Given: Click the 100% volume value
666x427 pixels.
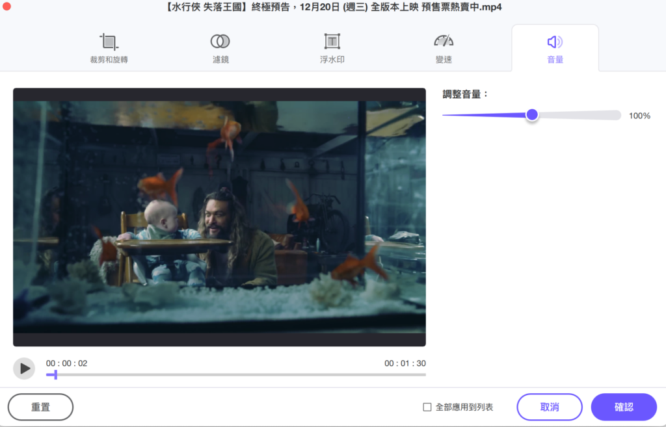Looking at the screenshot, I should (640, 116).
